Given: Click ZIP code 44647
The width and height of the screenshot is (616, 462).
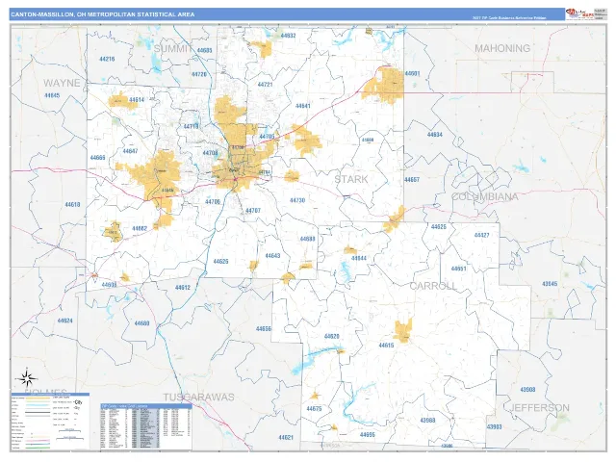Looking at the screenshot, I should click(130, 151).
